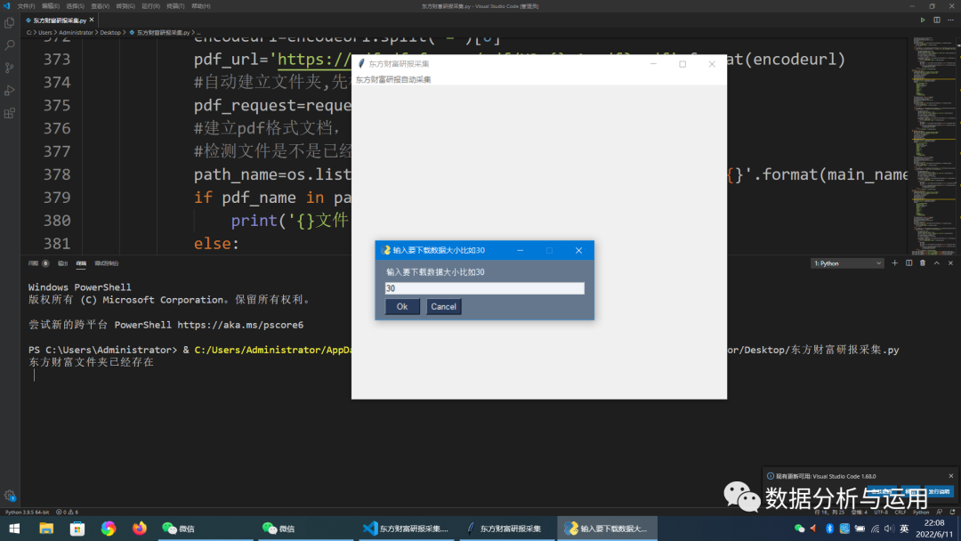Split the editor to the right
961x541 pixels.
click(x=937, y=20)
